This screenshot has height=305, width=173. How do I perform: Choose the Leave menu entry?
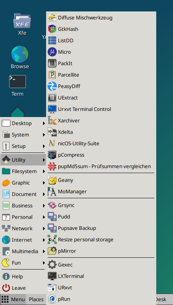(x=23, y=288)
